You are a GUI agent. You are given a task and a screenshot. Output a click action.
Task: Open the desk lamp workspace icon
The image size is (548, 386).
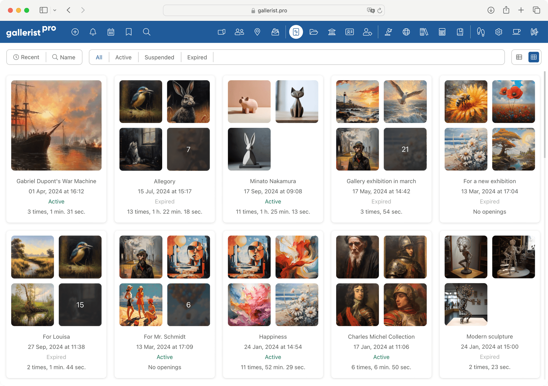(x=388, y=32)
